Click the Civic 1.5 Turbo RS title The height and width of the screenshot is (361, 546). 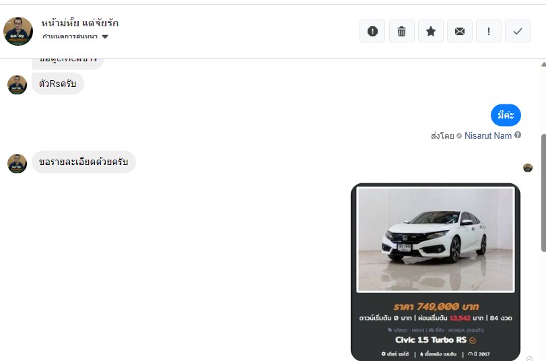click(x=431, y=339)
